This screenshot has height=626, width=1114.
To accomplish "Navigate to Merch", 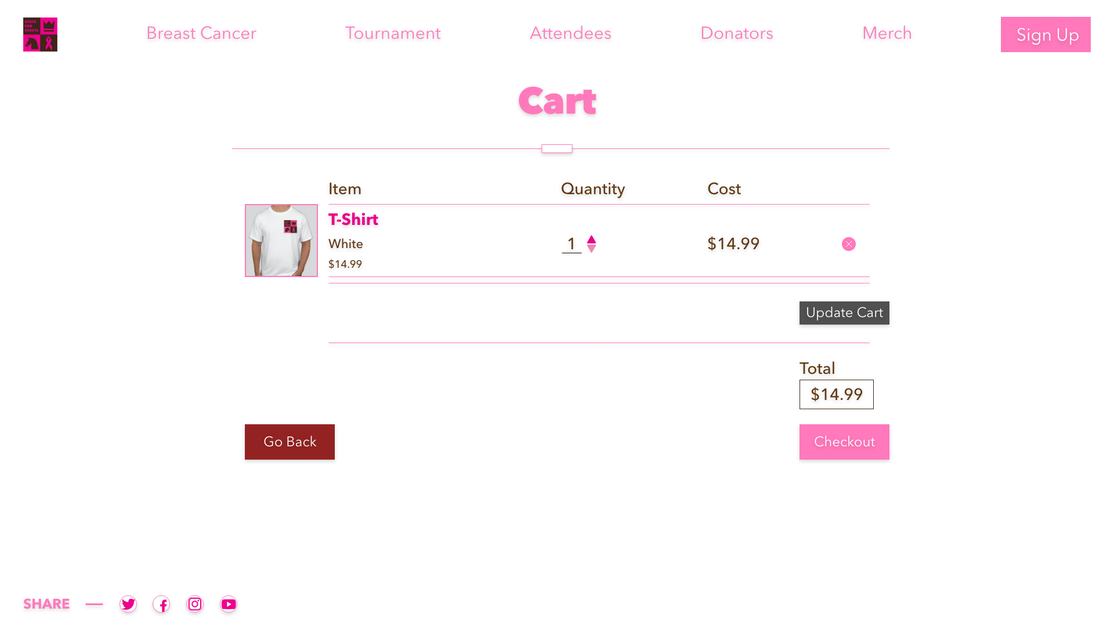I will [x=887, y=34].
